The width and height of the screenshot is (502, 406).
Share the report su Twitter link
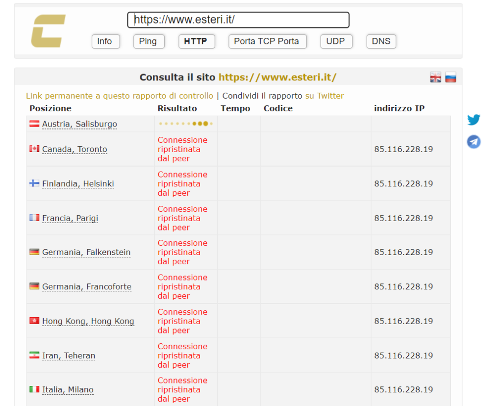pyautogui.click(x=325, y=96)
